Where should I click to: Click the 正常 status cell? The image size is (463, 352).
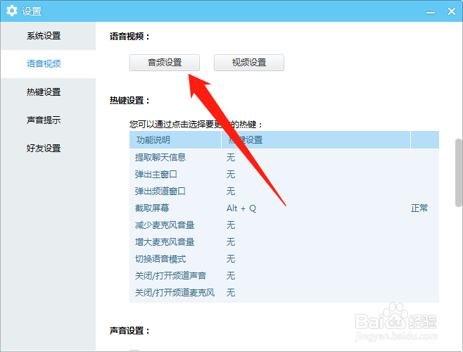(419, 208)
